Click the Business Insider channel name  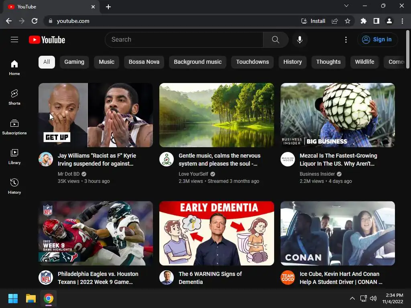(317, 174)
